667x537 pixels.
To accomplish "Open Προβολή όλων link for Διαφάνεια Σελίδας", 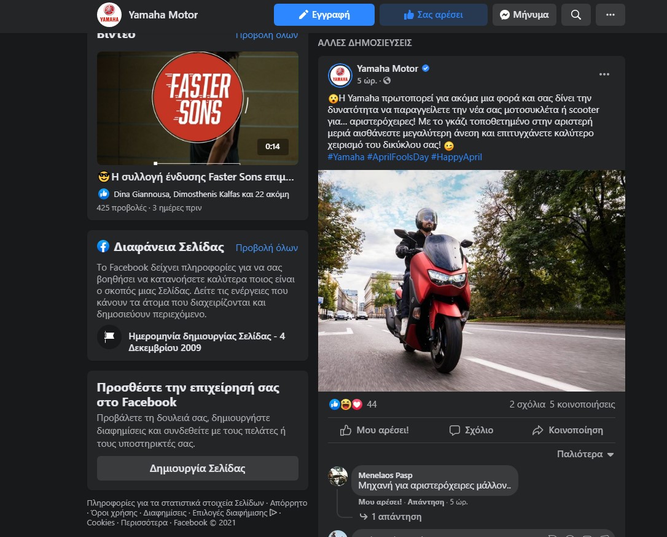I will click(x=267, y=248).
